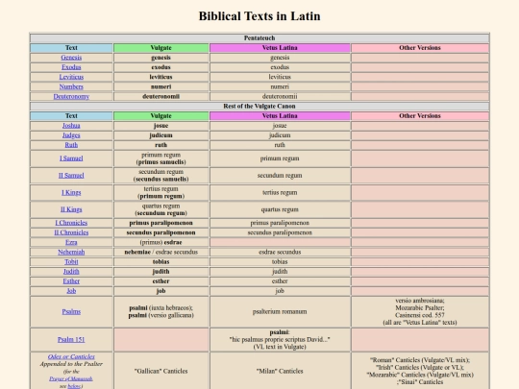
Task: Follow the Leviticus link
Action: point(71,77)
